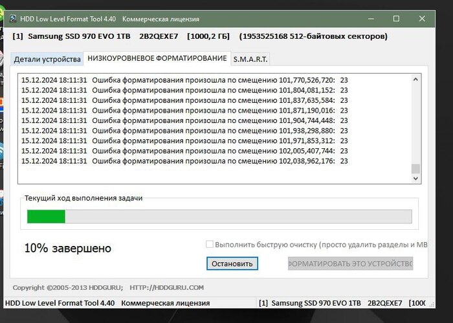
Task: Open the S.M.A.R.T. tab
Action: click(x=250, y=60)
